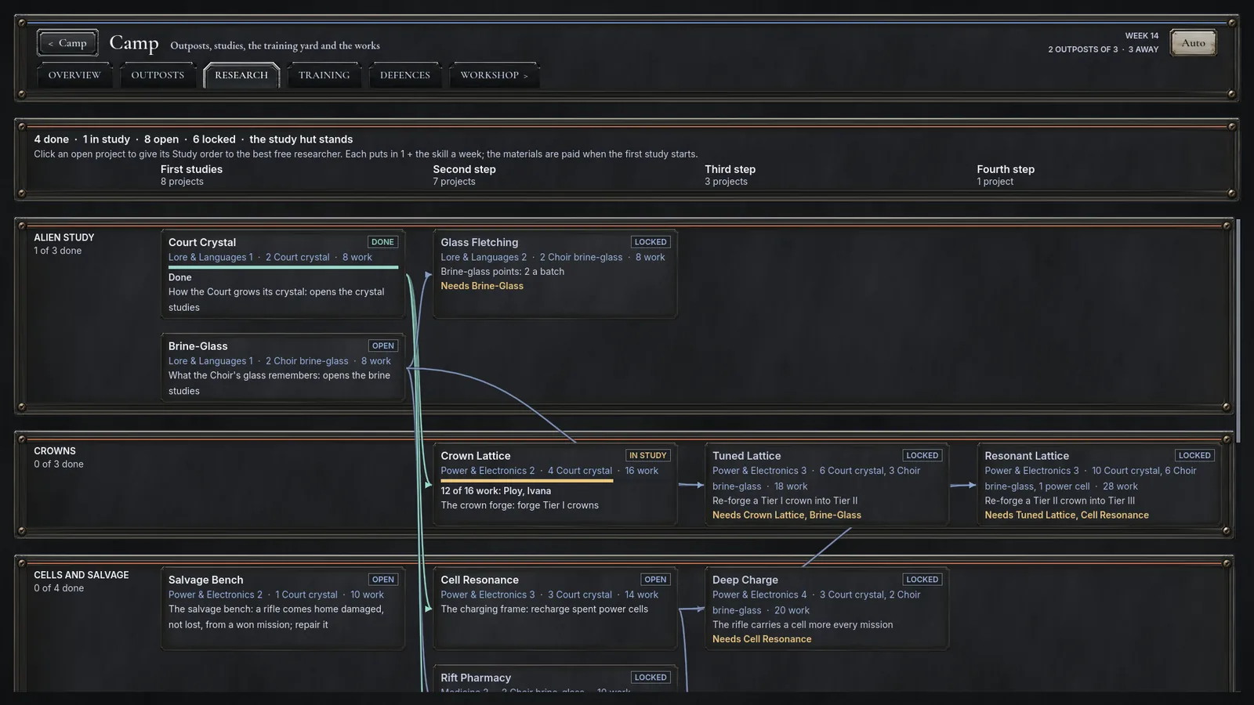Viewport: 1254px width, 705px height.
Task: Click the '4 done · 1 in study' summary line
Action: point(193,139)
